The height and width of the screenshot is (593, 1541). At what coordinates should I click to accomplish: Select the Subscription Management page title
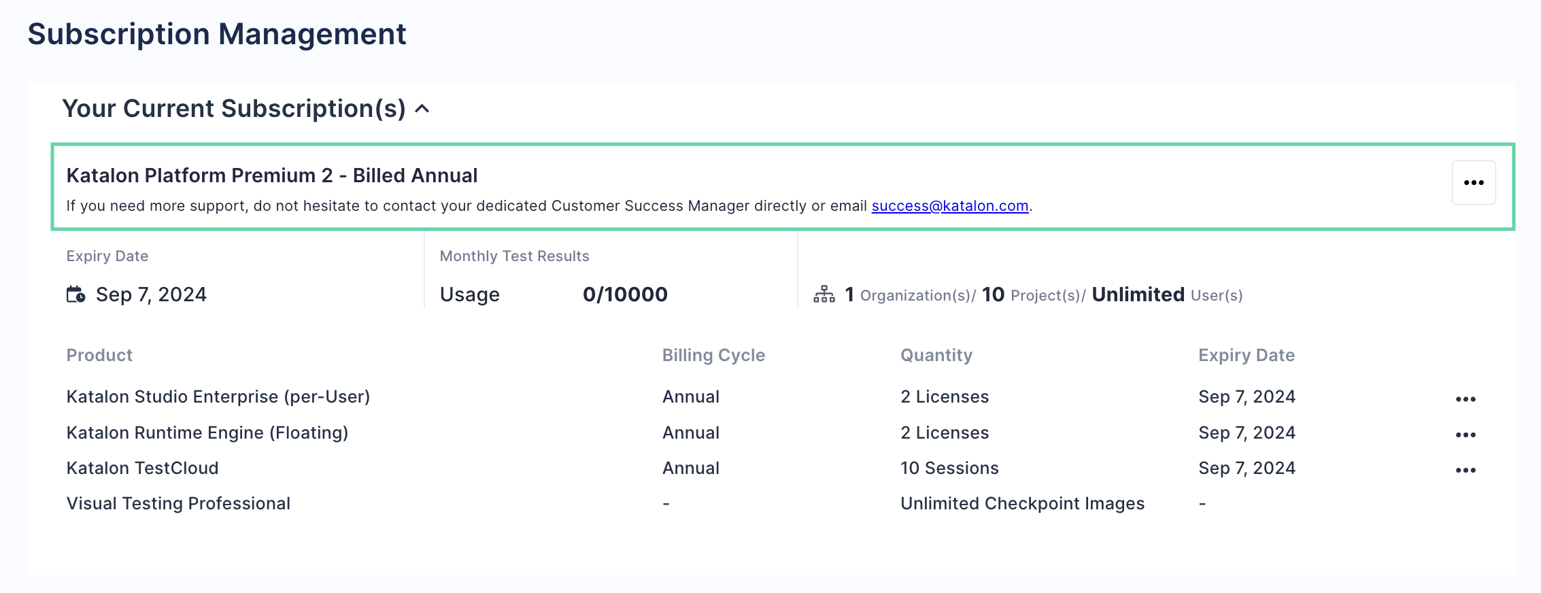(217, 34)
